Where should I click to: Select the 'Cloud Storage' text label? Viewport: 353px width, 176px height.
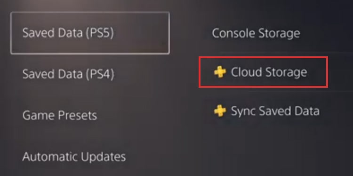click(269, 72)
